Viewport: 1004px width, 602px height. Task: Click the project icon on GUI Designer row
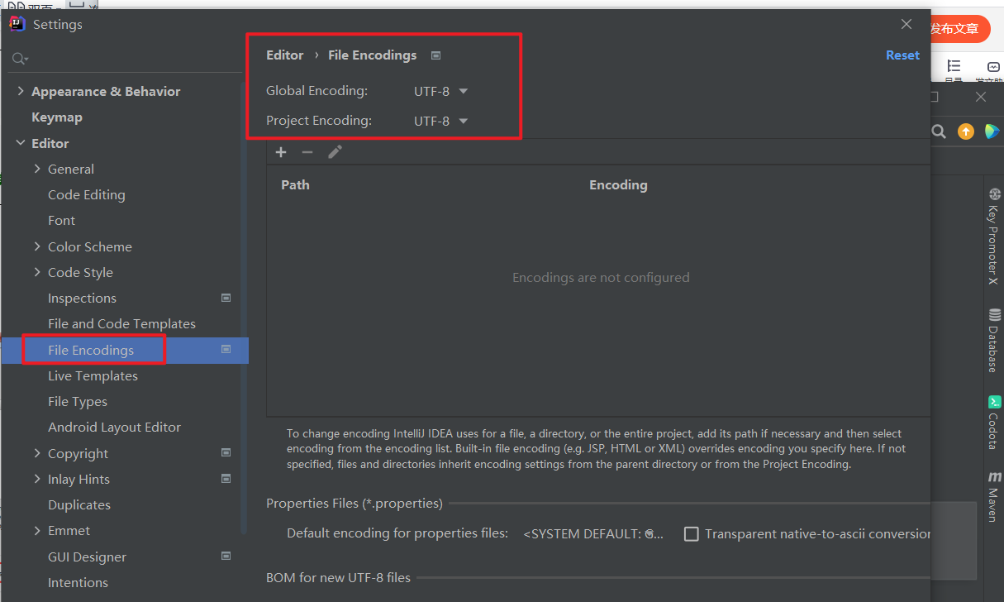coord(226,557)
